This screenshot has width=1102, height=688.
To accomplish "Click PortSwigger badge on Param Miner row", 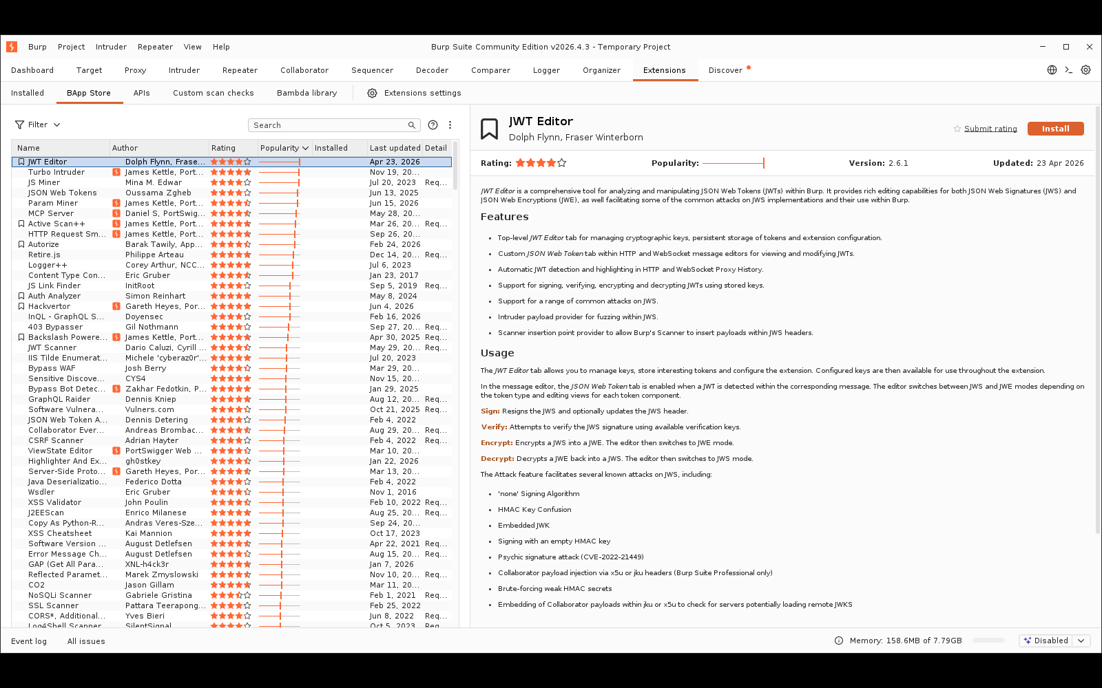I will point(116,203).
